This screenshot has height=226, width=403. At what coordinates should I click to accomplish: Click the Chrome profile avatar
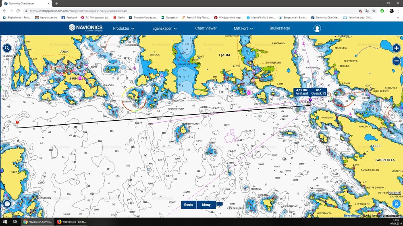pos(391,11)
